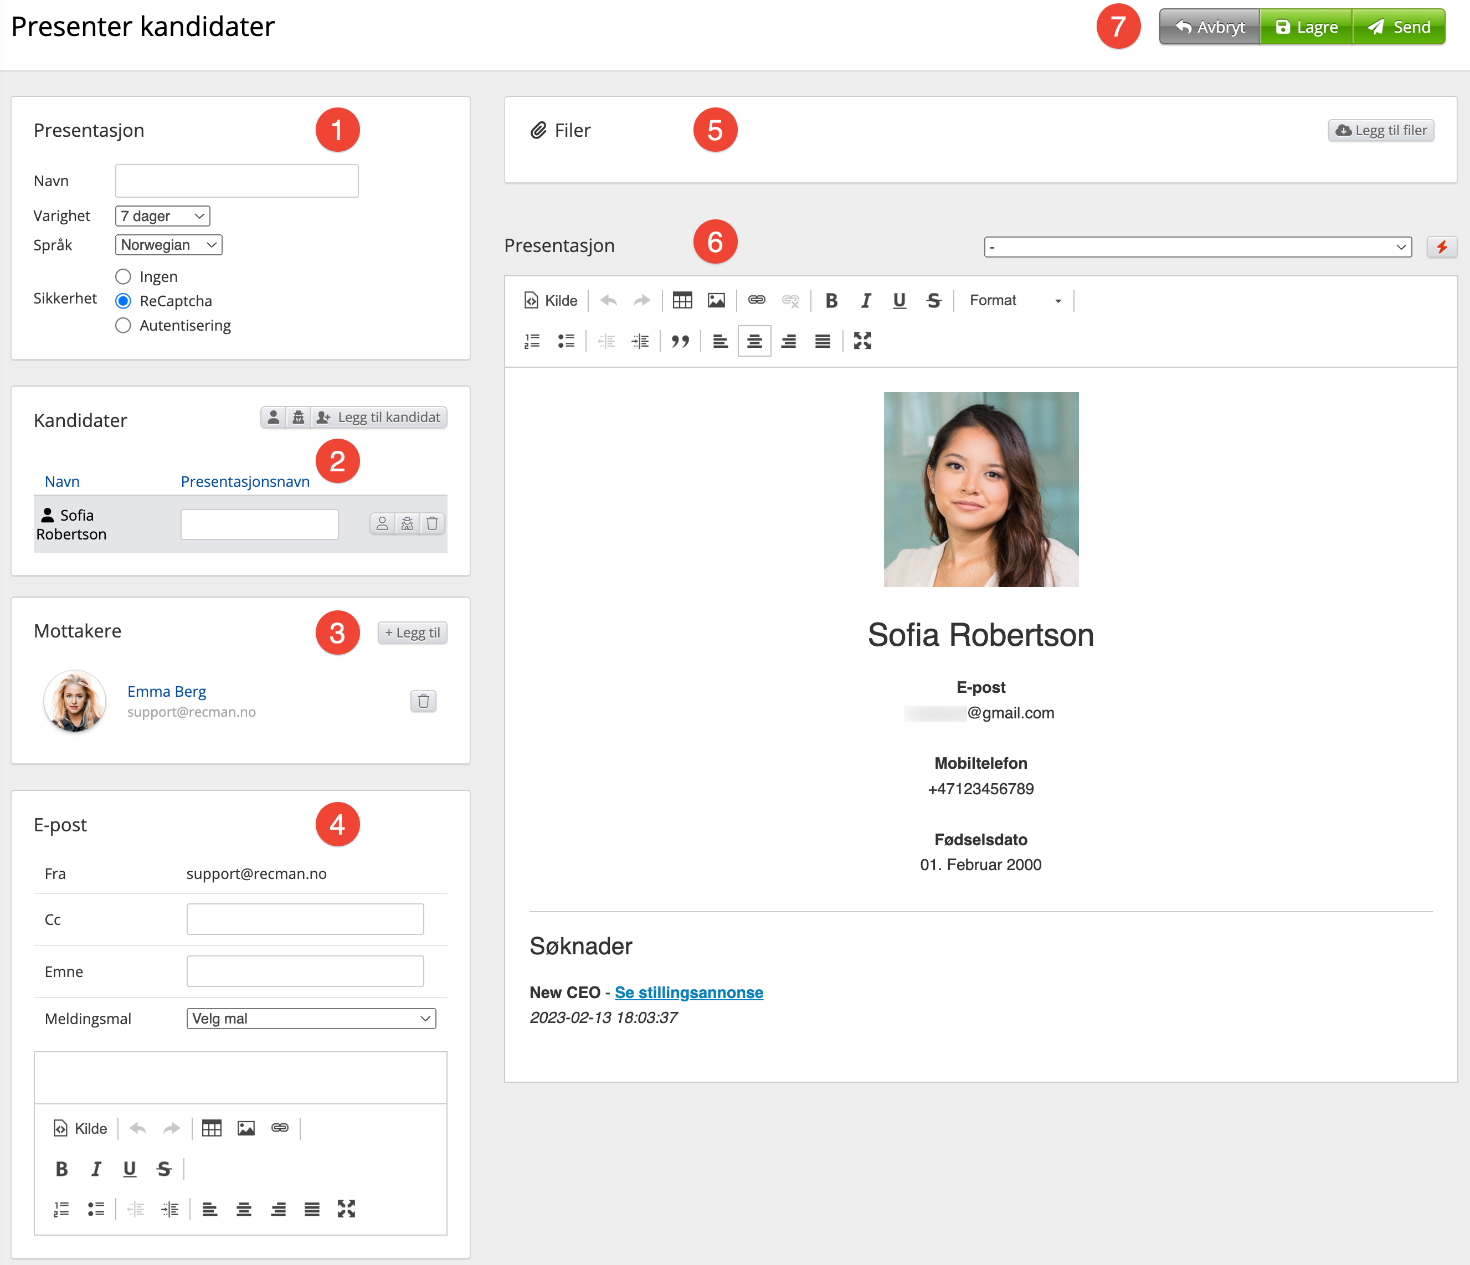
Task: Select the Ingen security option
Action: [124, 277]
